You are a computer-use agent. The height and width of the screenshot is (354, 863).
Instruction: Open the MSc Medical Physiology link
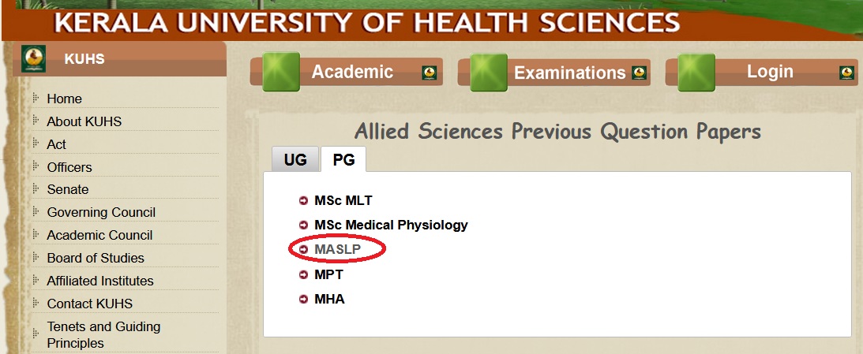pos(391,225)
